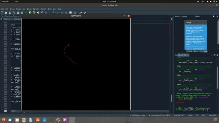Open the Tools menu
Screen dimensions: 219x123
point(50,9)
